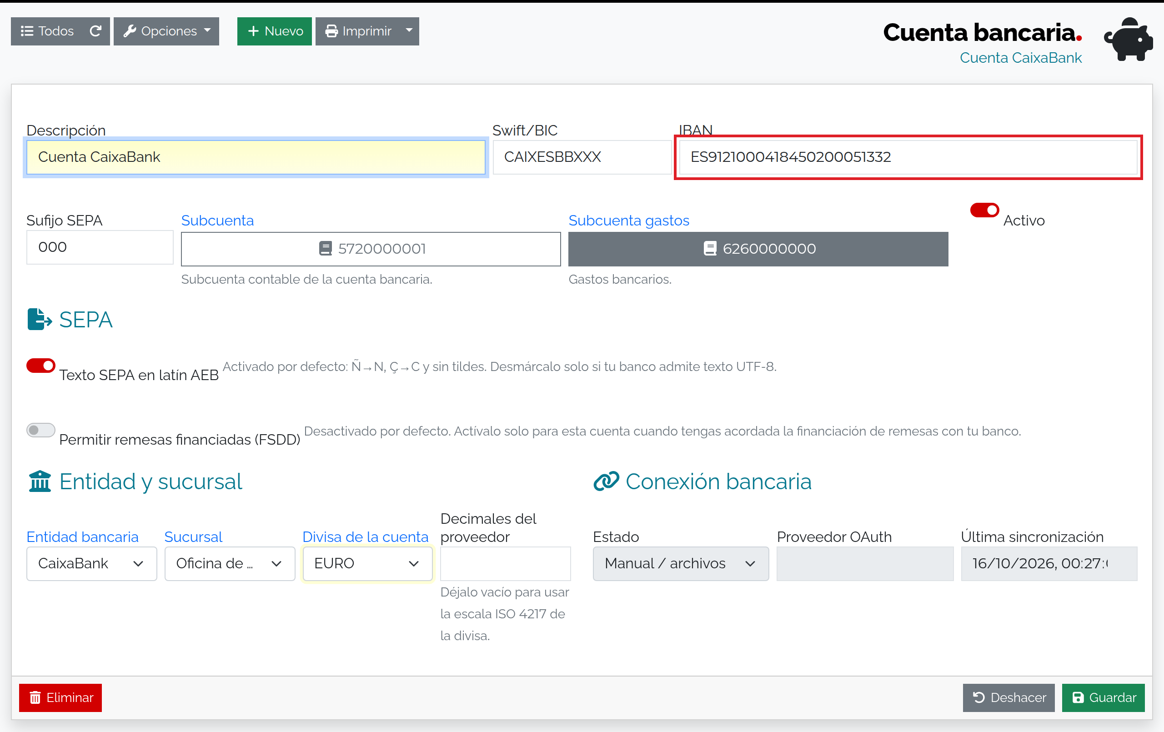
Task: Open the Opciones dropdown menu
Action: (166, 31)
